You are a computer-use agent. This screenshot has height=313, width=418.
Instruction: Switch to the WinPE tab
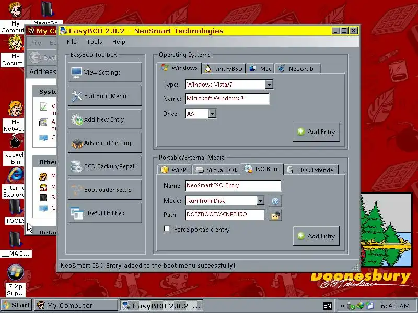tap(175, 170)
